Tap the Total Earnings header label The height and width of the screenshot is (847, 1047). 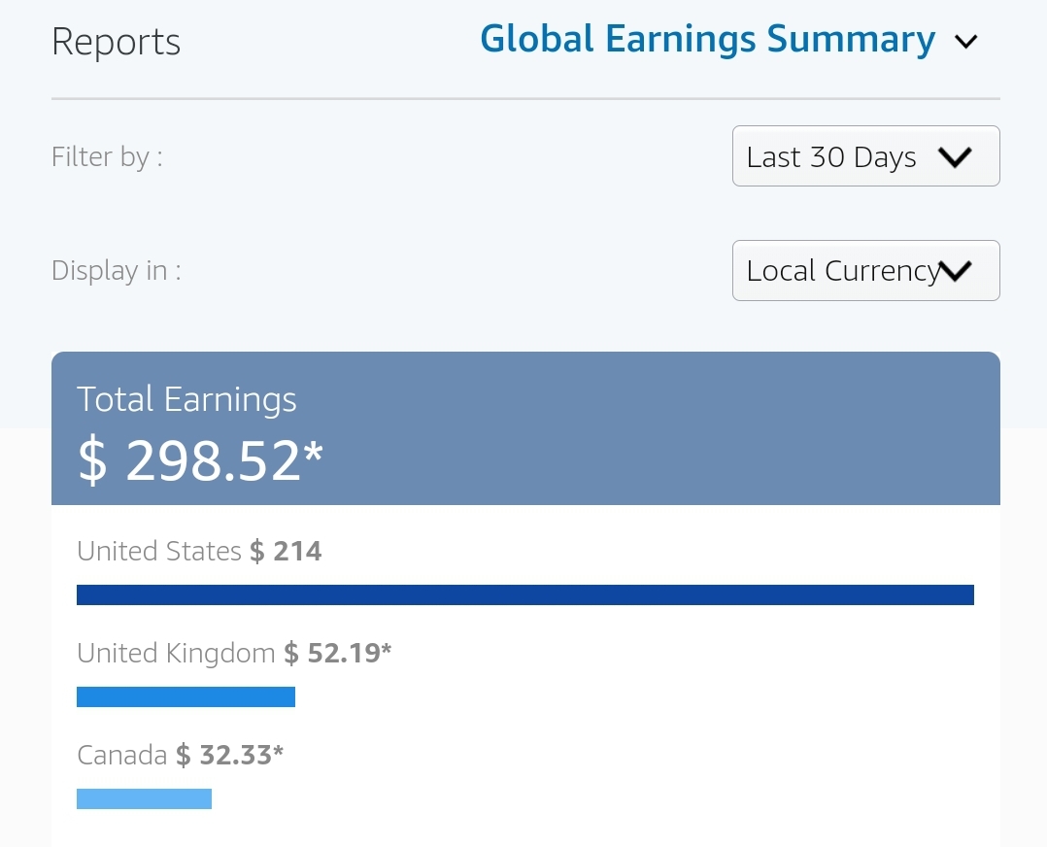tap(186, 399)
